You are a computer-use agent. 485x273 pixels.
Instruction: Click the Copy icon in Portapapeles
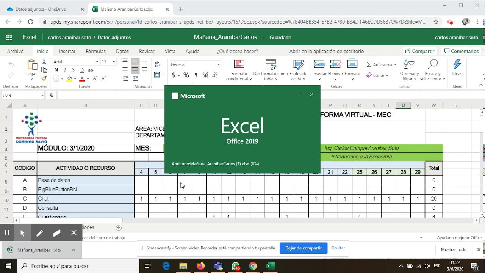pyautogui.click(x=44, y=70)
